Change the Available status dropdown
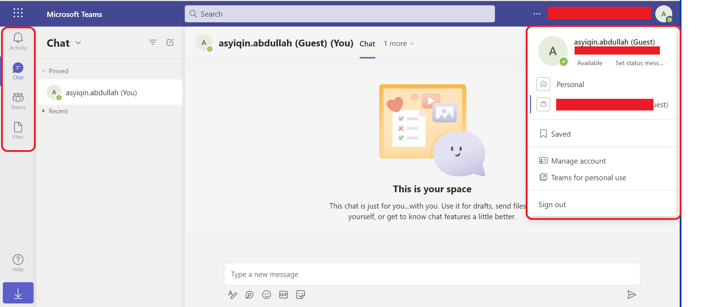This screenshot has width=719, height=307. pyautogui.click(x=592, y=63)
